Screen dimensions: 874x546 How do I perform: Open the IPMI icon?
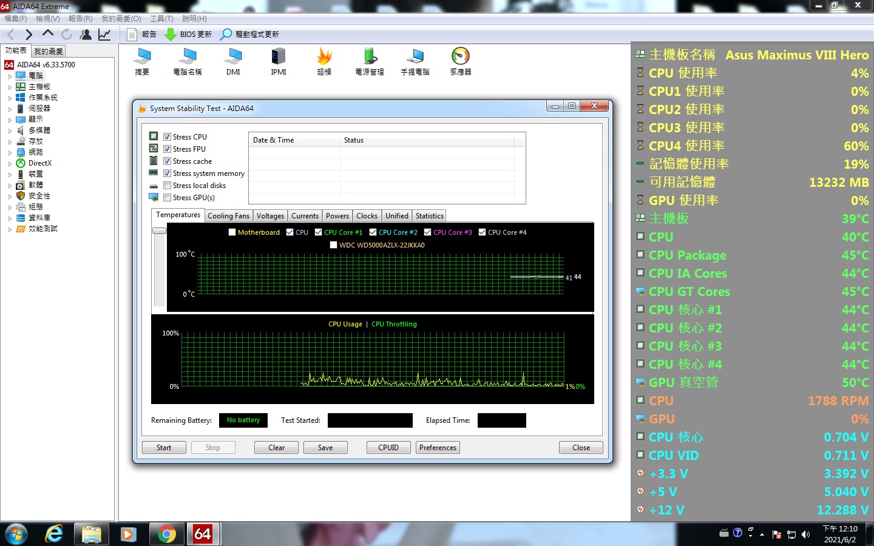(279, 61)
